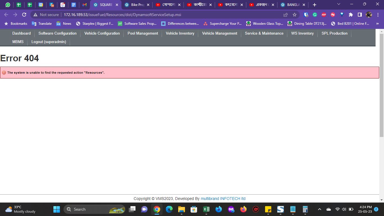Image resolution: width=384 pixels, height=216 pixels.
Task: Show hidden system tray icons
Action: click(x=319, y=209)
